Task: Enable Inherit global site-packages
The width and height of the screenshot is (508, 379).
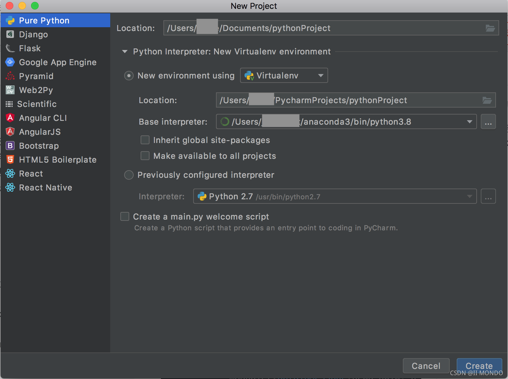Action: click(x=145, y=140)
